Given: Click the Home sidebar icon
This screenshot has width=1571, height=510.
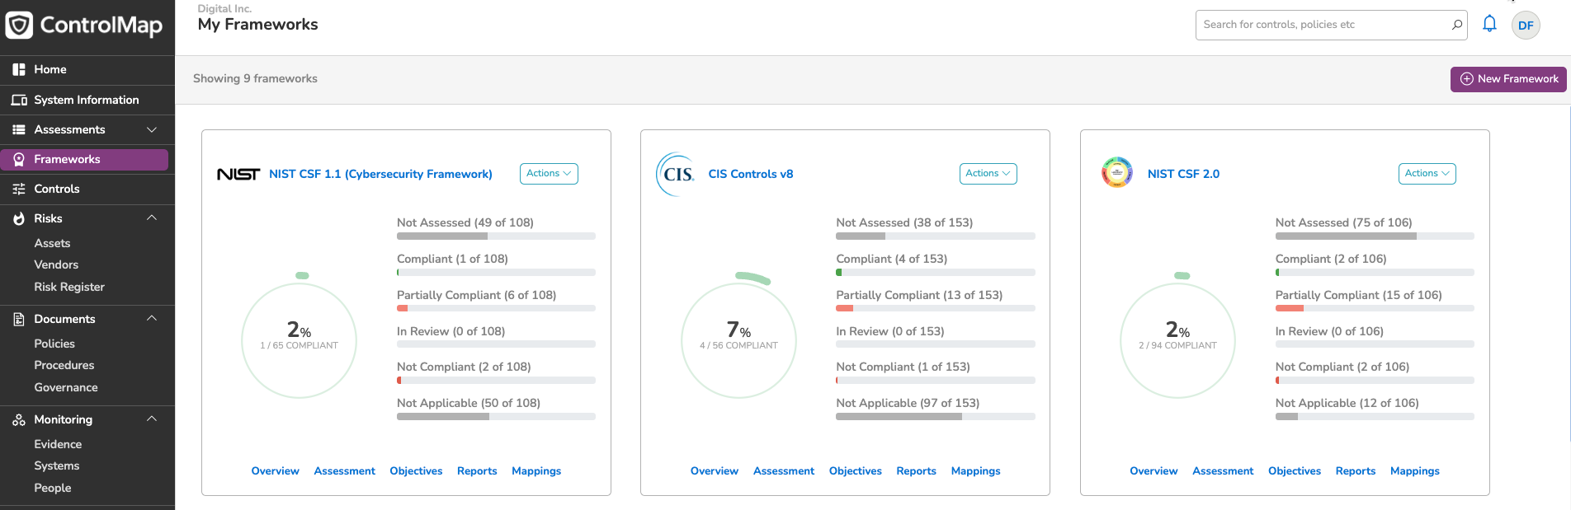Looking at the screenshot, I should click(x=19, y=70).
